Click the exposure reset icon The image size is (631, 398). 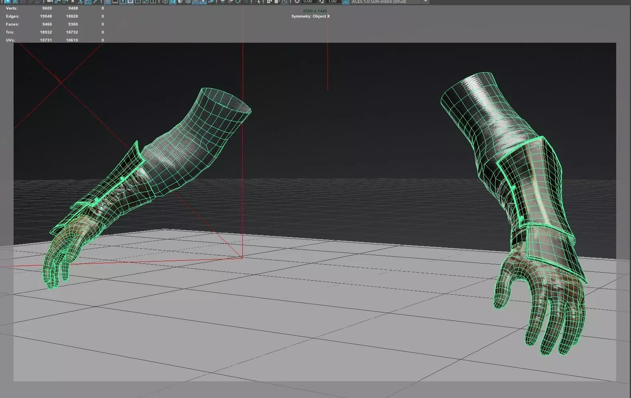tap(297, 2)
